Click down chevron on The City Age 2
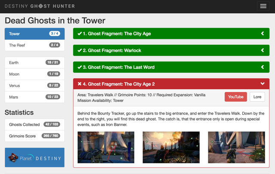The height and width of the screenshot is (174, 275). 263,84
